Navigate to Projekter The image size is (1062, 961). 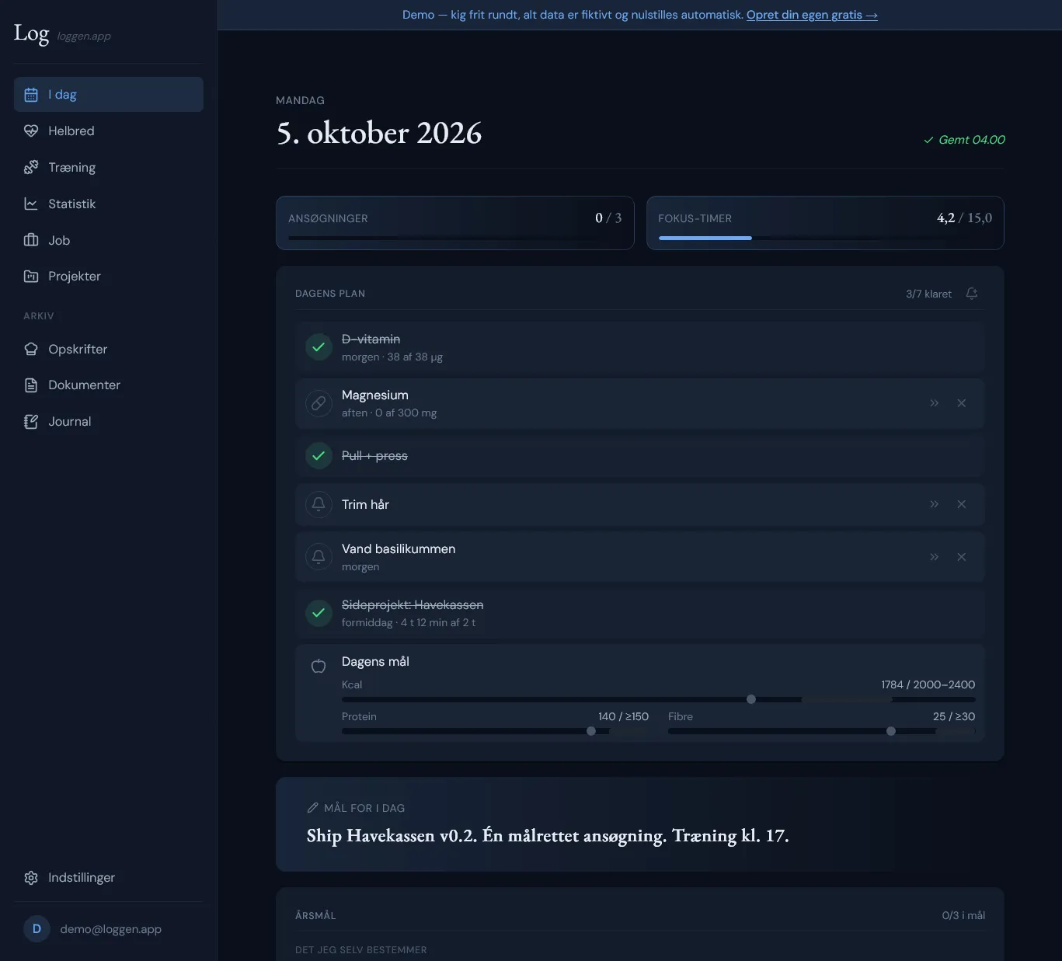coord(109,277)
